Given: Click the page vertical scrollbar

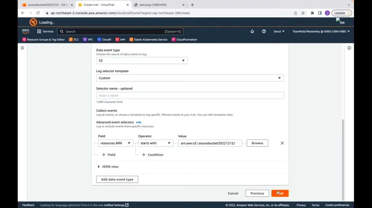Looking at the screenshot, I should click(x=343, y=159).
